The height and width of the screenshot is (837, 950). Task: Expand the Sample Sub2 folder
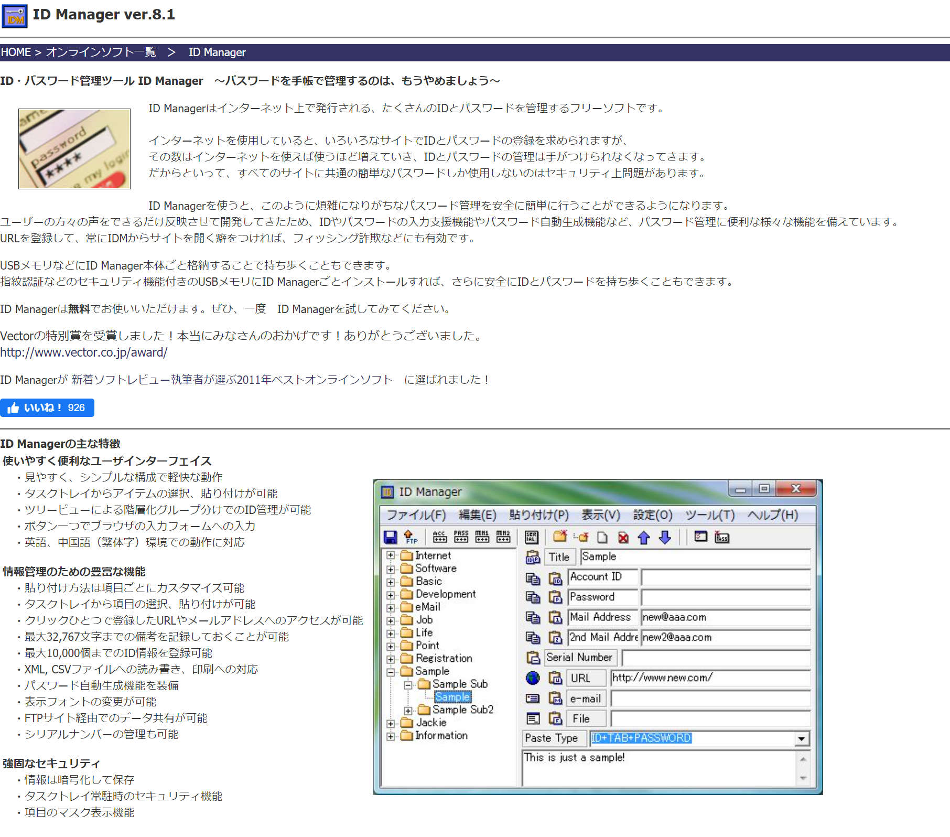point(408,711)
